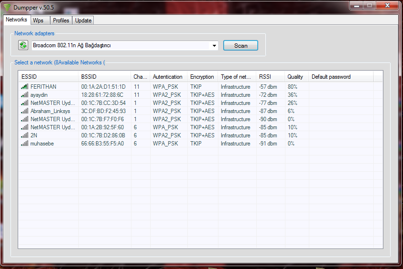The height and width of the screenshot is (269, 403).
Task: Open the Broadcom network adapter dropdown
Action: [x=214, y=46]
